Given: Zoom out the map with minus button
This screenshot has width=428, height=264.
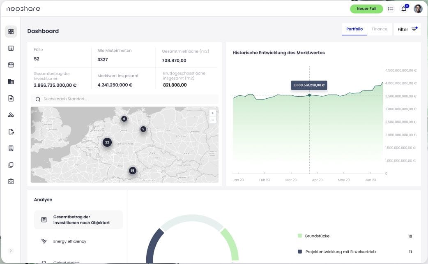Looking at the screenshot, I should pos(213,120).
